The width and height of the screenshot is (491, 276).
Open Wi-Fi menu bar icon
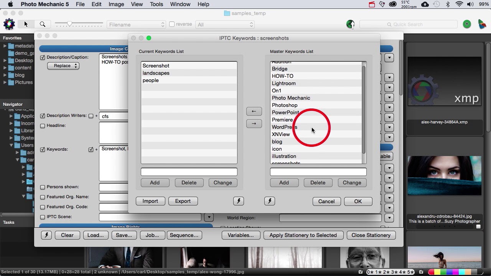(x=459, y=4)
